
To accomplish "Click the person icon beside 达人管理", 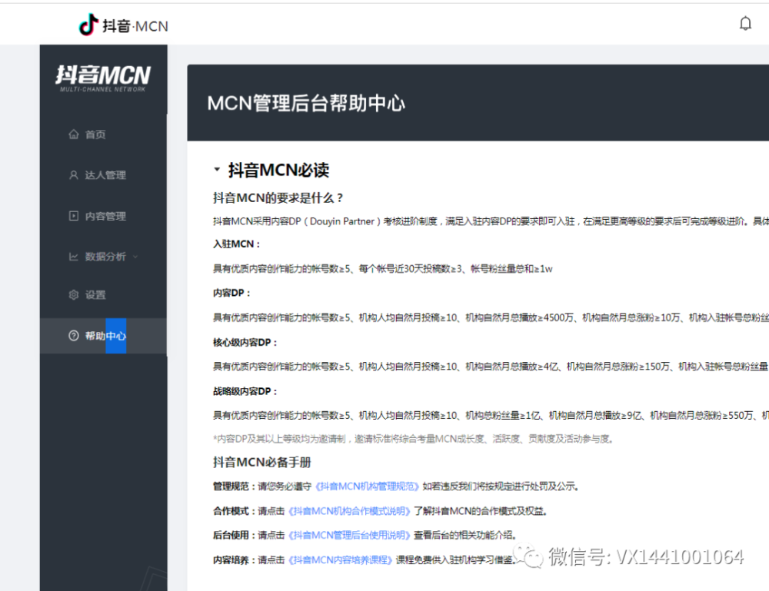I will click(74, 175).
